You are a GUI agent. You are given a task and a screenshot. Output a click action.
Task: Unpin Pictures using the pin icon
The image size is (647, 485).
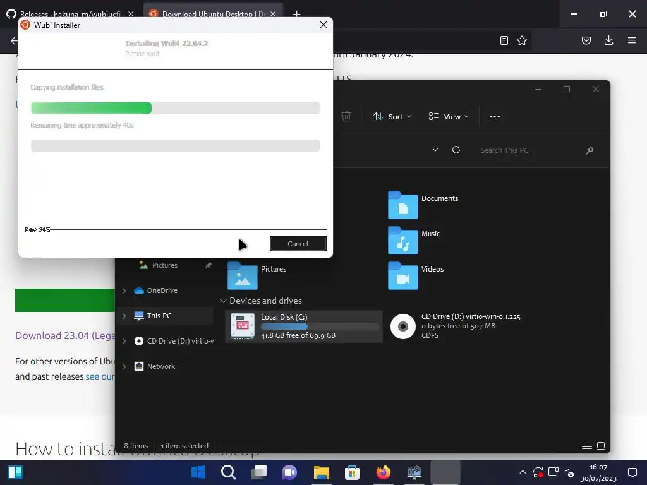pyautogui.click(x=209, y=265)
